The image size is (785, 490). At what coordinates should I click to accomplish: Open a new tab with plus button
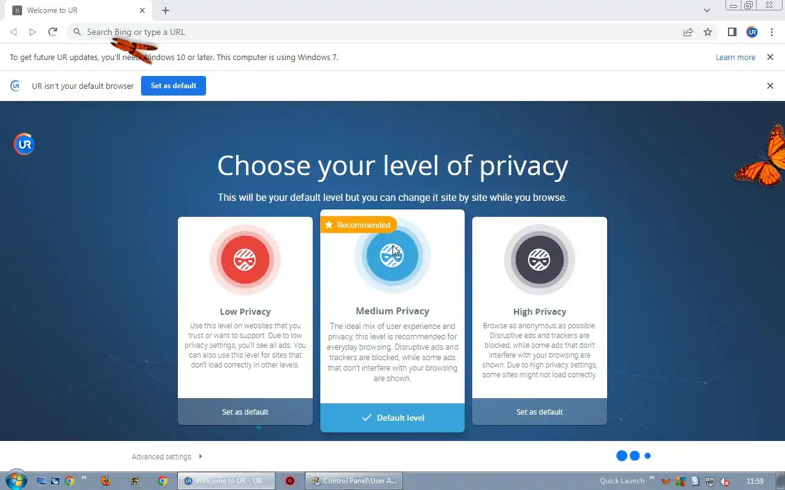coord(166,10)
